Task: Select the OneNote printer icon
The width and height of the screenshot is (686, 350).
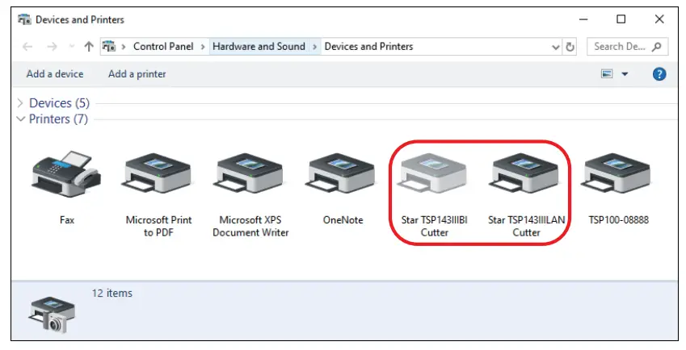Action: point(342,174)
